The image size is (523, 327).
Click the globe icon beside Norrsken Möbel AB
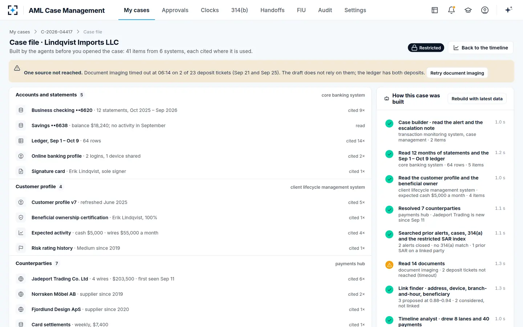pos(21,294)
